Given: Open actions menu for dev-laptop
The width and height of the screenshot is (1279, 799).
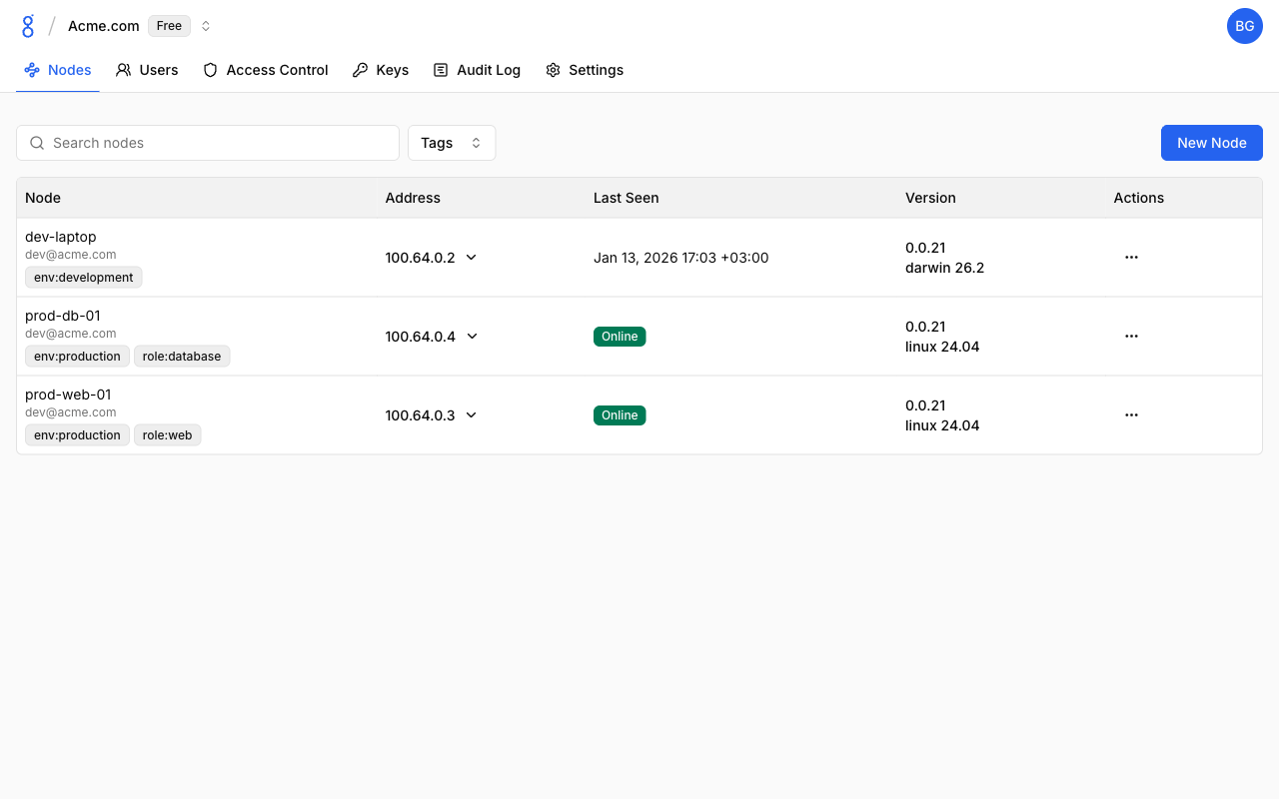Looking at the screenshot, I should click(x=1131, y=258).
